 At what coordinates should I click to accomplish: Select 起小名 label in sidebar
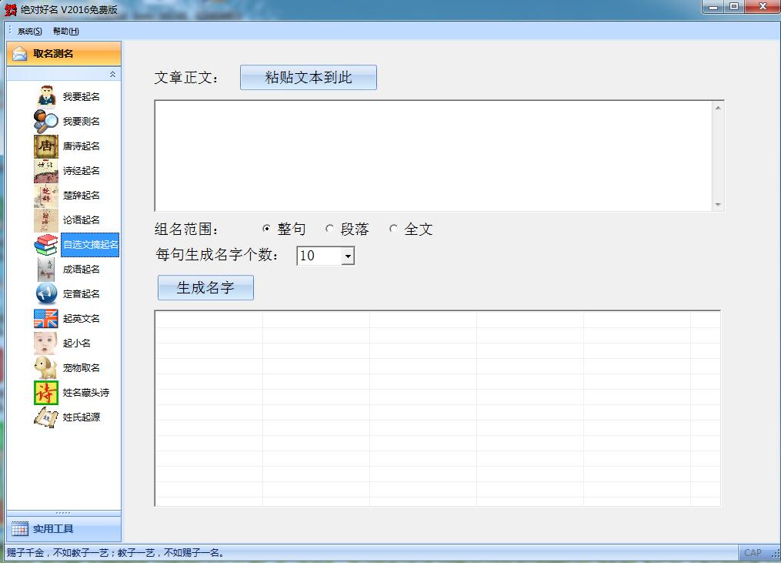pos(77,343)
